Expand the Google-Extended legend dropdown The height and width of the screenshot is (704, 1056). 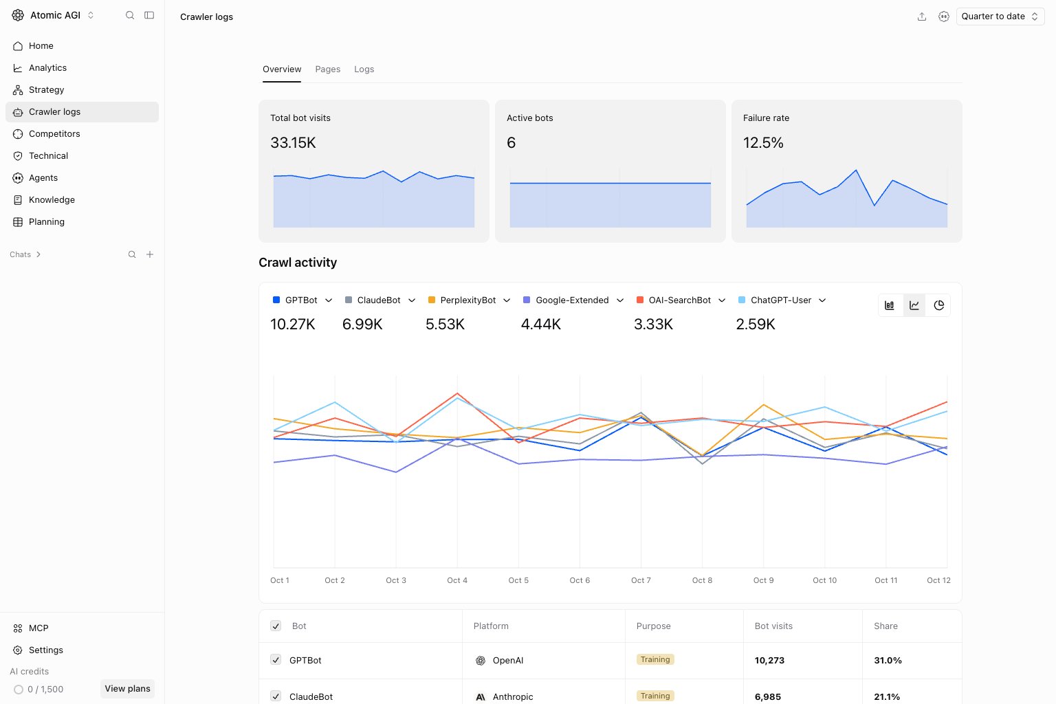coord(620,300)
